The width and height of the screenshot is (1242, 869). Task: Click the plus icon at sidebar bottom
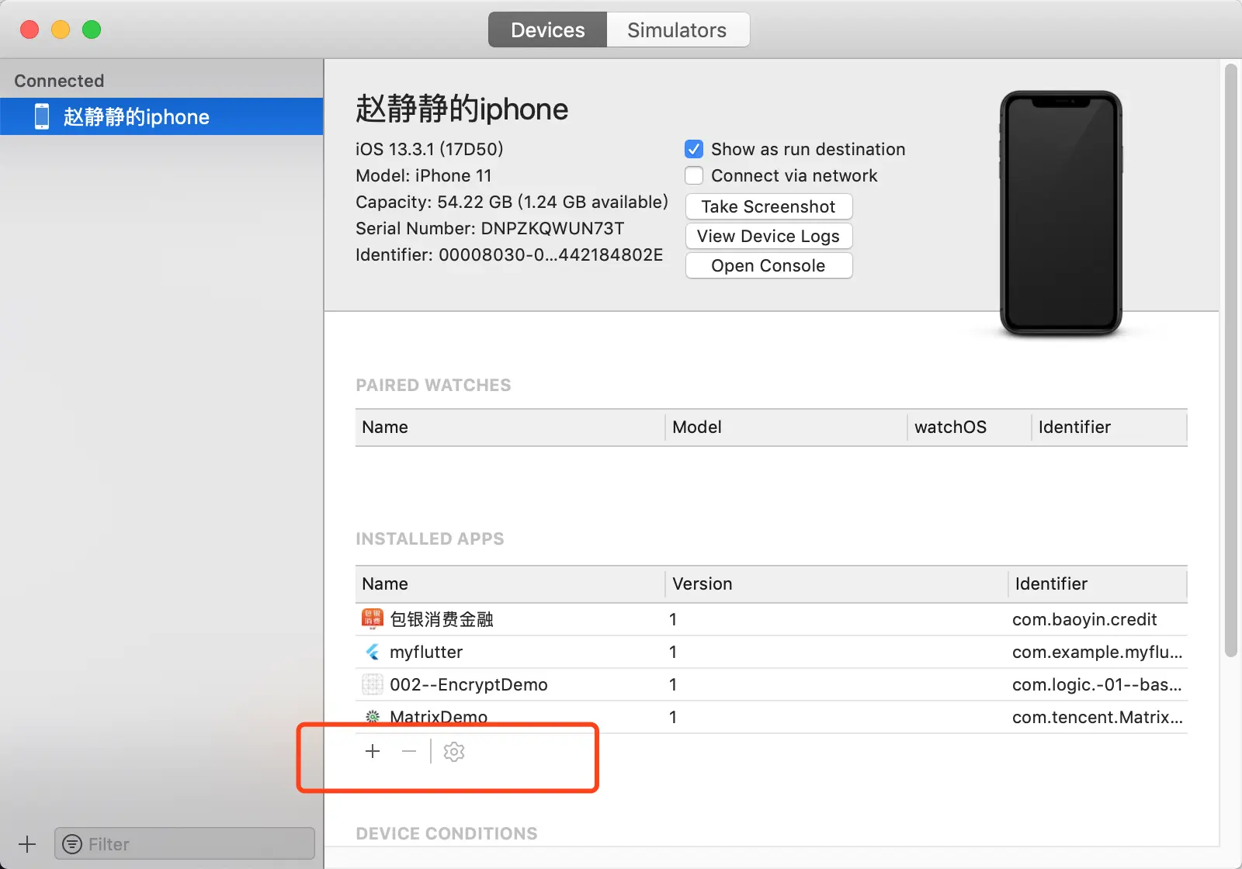tap(27, 844)
